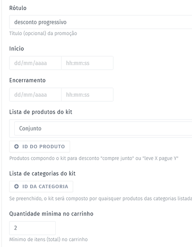The image size is (192, 247).
Task: Click the help text mentioning compre junto
Action: click(x=94, y=158)
